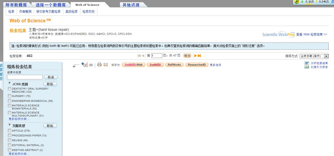This screenshot has height=156, width=334.
Task: Check ENGINEERING BIOMEDICAL (58) checkbox
Action: (9, 101)
